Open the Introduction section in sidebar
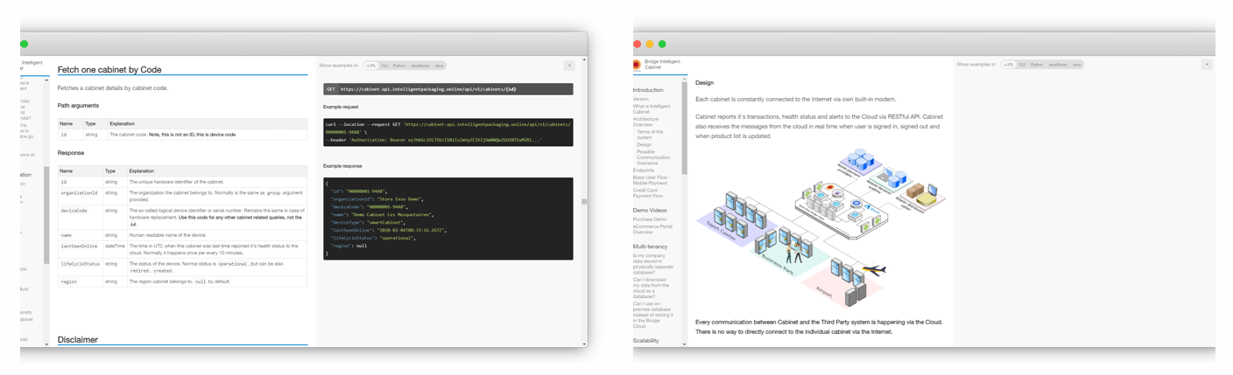Image resolution: width=1233 pixels, height=375 pixels. pos(648,90)
